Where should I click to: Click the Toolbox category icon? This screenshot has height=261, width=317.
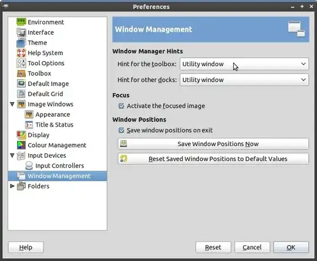point(21,73)
